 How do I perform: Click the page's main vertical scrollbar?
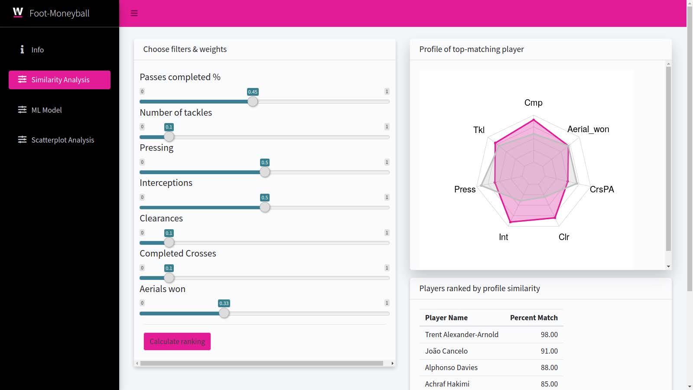(690, 148)
